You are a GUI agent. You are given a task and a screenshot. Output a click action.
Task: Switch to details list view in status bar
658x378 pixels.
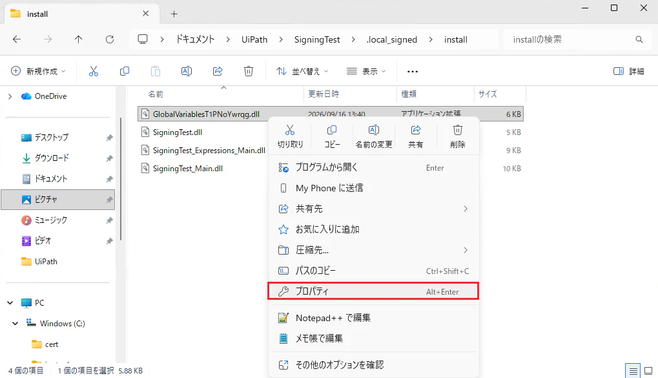click(633, 371)
